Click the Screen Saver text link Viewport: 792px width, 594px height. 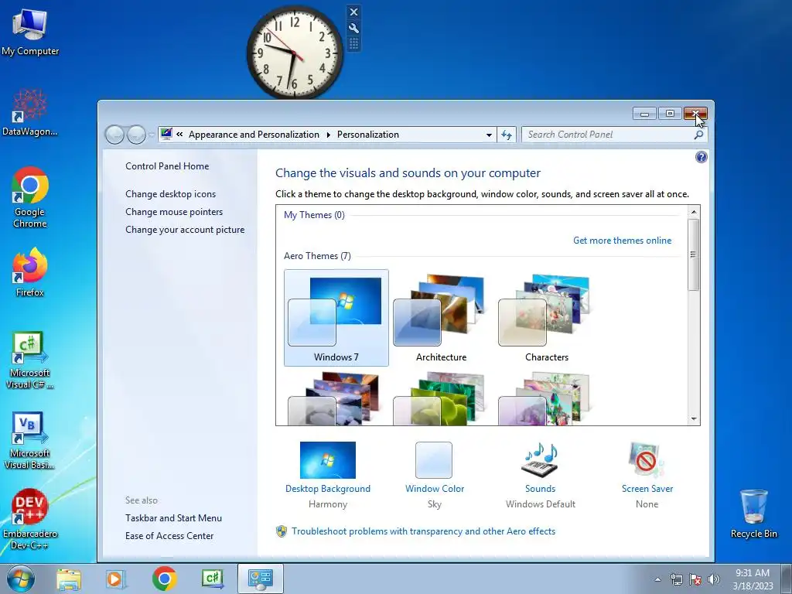[647, 489]
